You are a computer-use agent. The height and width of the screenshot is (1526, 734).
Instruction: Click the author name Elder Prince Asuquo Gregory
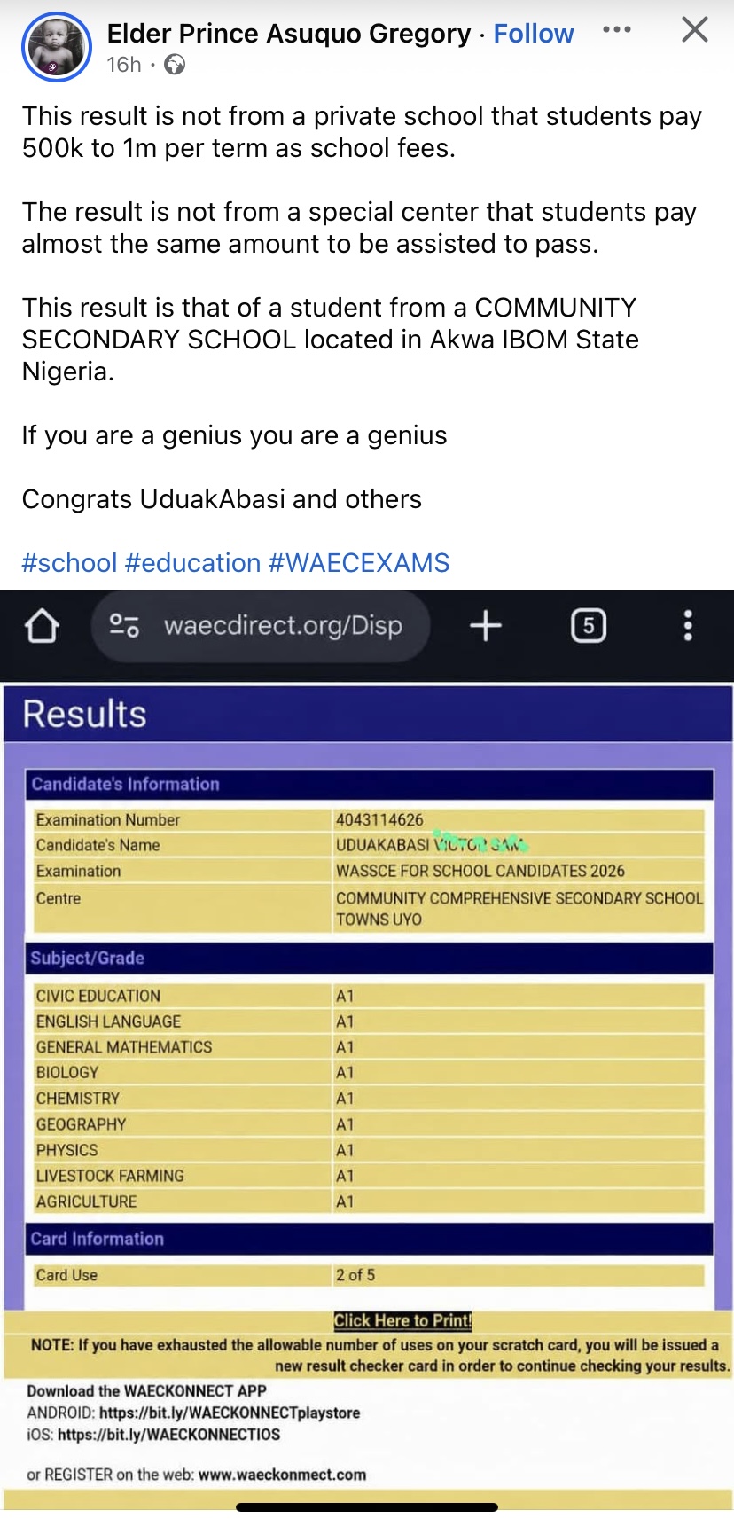point(289,34)
